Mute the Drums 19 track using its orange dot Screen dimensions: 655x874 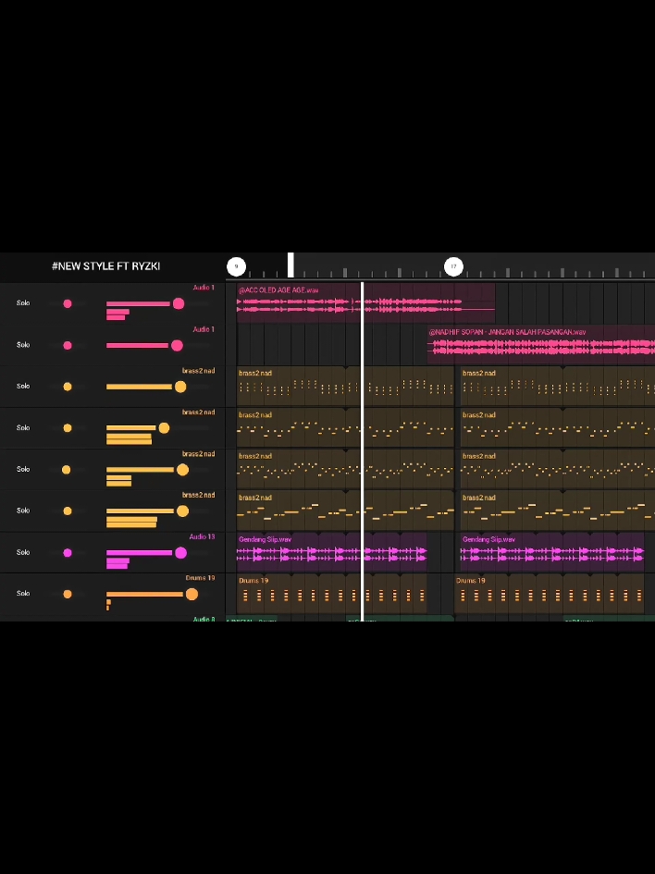coord(68,594)
